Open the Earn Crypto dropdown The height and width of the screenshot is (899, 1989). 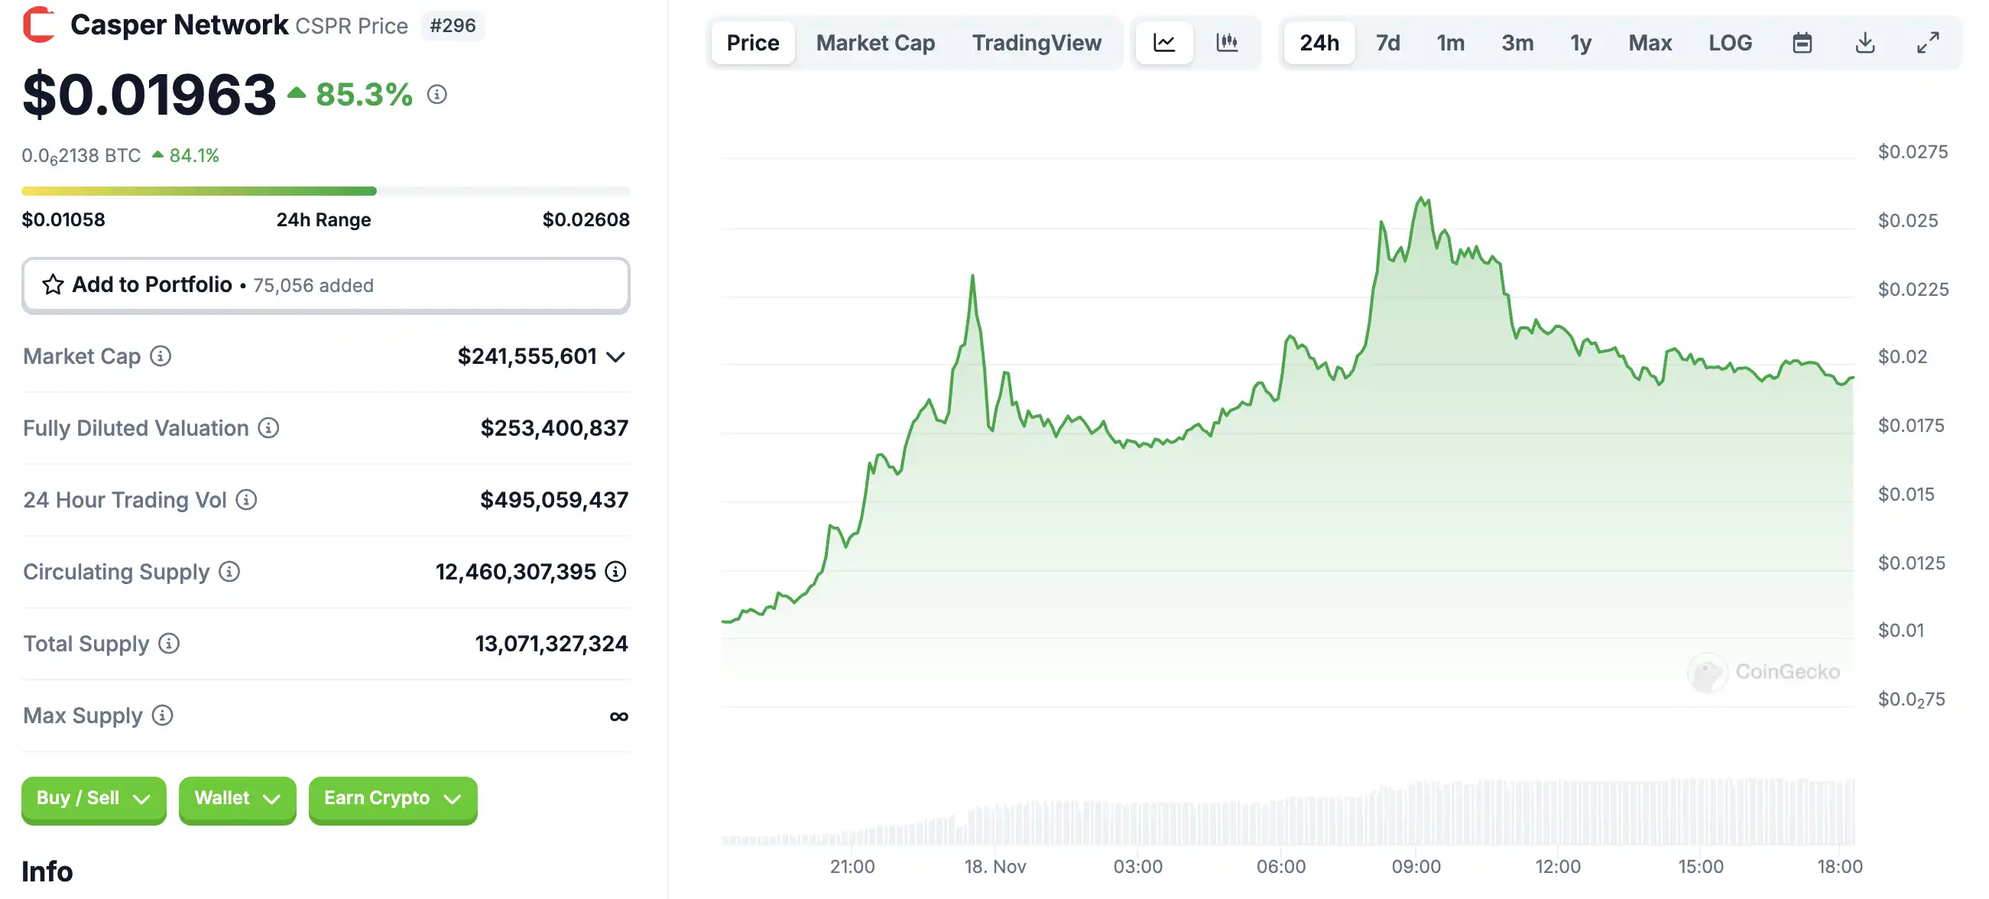392,799
